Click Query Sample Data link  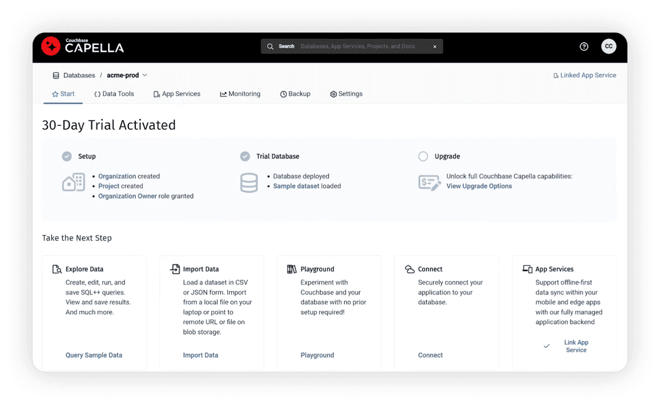click(94, 355)
